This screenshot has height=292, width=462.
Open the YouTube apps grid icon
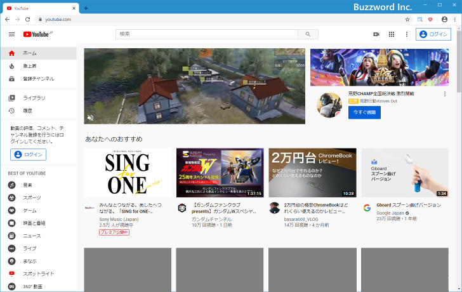(x=392, y=34)
